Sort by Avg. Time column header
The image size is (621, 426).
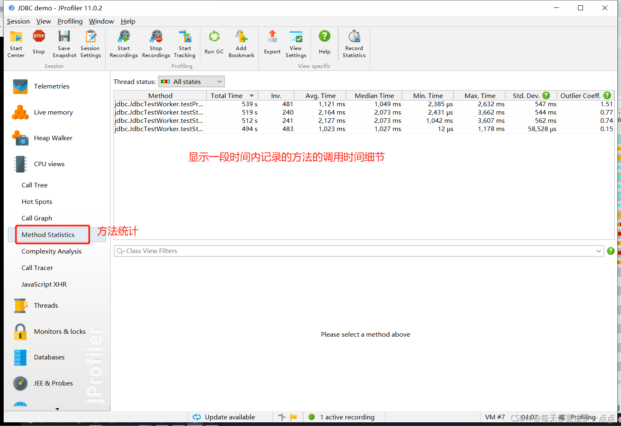coord(320,96)
